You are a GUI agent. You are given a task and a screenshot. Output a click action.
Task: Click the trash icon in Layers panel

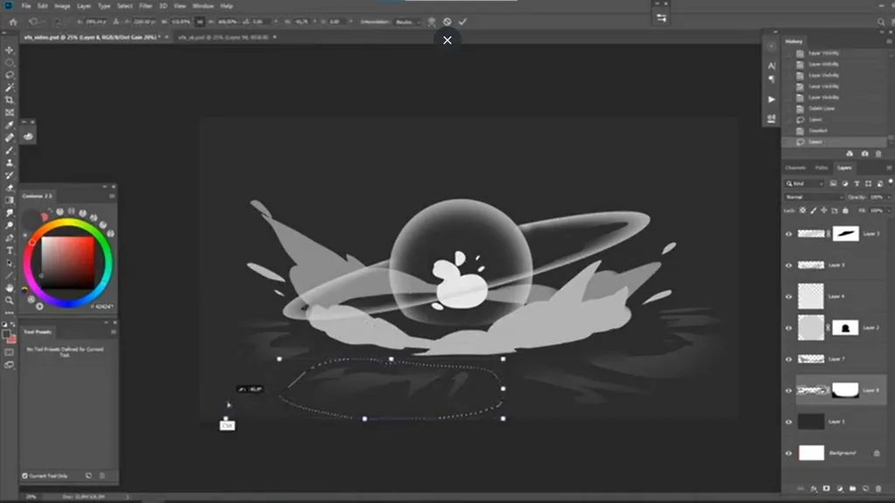[878, 489]
